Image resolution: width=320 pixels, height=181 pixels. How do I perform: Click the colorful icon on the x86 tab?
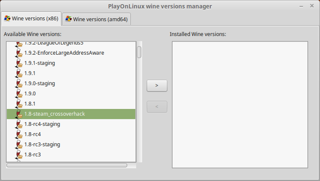(x=7, y=18)
